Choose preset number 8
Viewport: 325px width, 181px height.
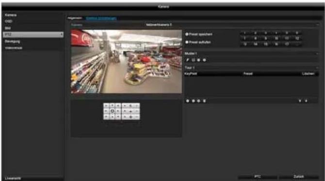coord(255,38)
